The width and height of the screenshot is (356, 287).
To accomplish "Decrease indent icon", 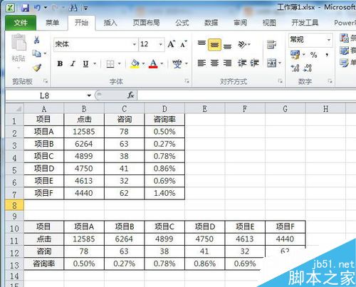I will tap(242, 63).
